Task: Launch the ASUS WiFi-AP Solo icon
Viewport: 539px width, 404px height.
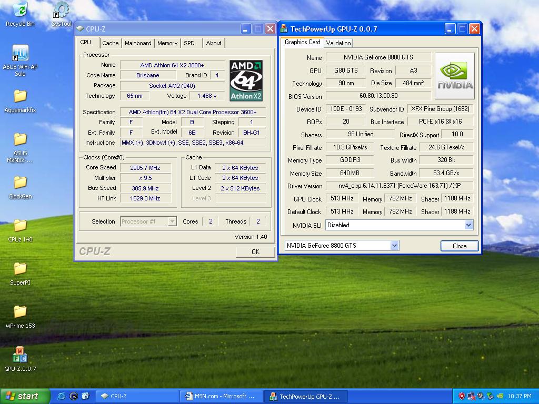Action: pos(20,60)
